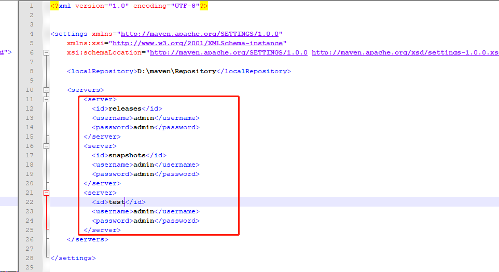Viewport: 499px width, 272px height.
Task: Click the <settings opening tag on line 4
Action: pyautogui.click(x=69, y=34)
